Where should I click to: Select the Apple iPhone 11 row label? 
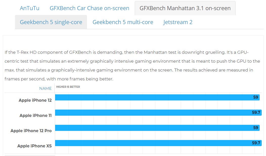pyautogui.click(x=36, y=115)
